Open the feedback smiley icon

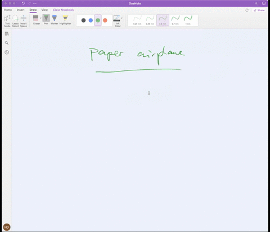tap(264, 3)
